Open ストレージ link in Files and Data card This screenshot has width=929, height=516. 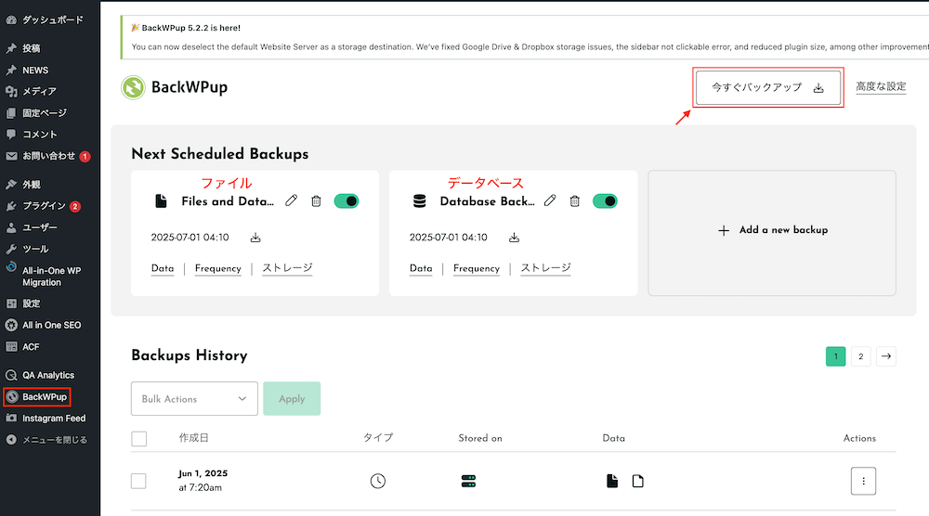point(287,268)
